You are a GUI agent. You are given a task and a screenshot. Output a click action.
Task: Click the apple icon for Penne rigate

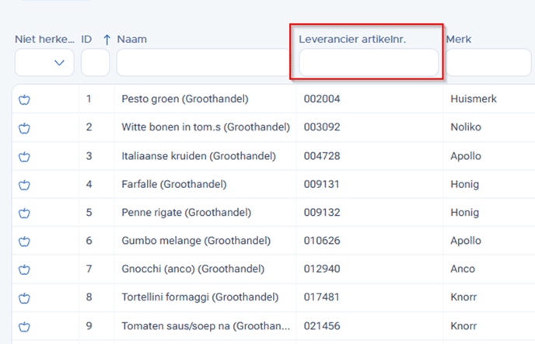[x=24, y=214]
